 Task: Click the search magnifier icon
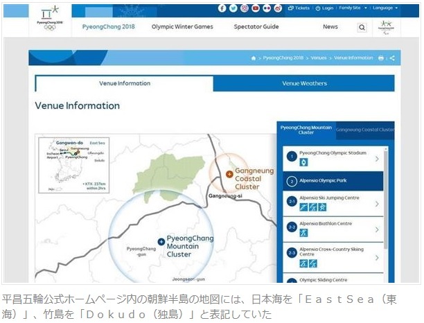(362, 27)
